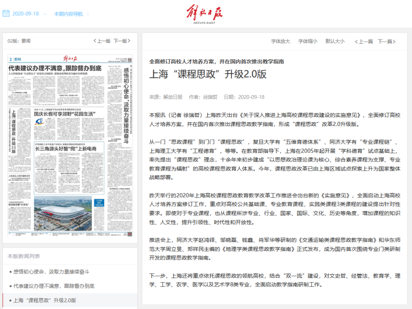This screenshot has height=309, width=412.
Task: Click paragraph starting 下一步，上海还将重点依托
Action: click(x=275, y=280)
